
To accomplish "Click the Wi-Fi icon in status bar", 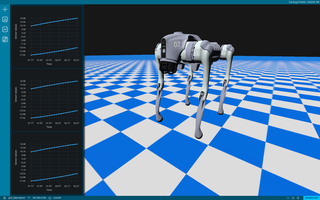I will point(29,198).
